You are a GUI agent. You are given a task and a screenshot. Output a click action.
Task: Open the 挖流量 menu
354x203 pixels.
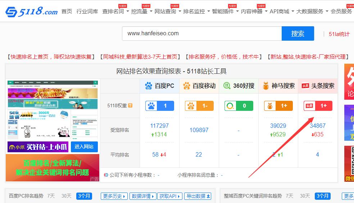[139, 11]
